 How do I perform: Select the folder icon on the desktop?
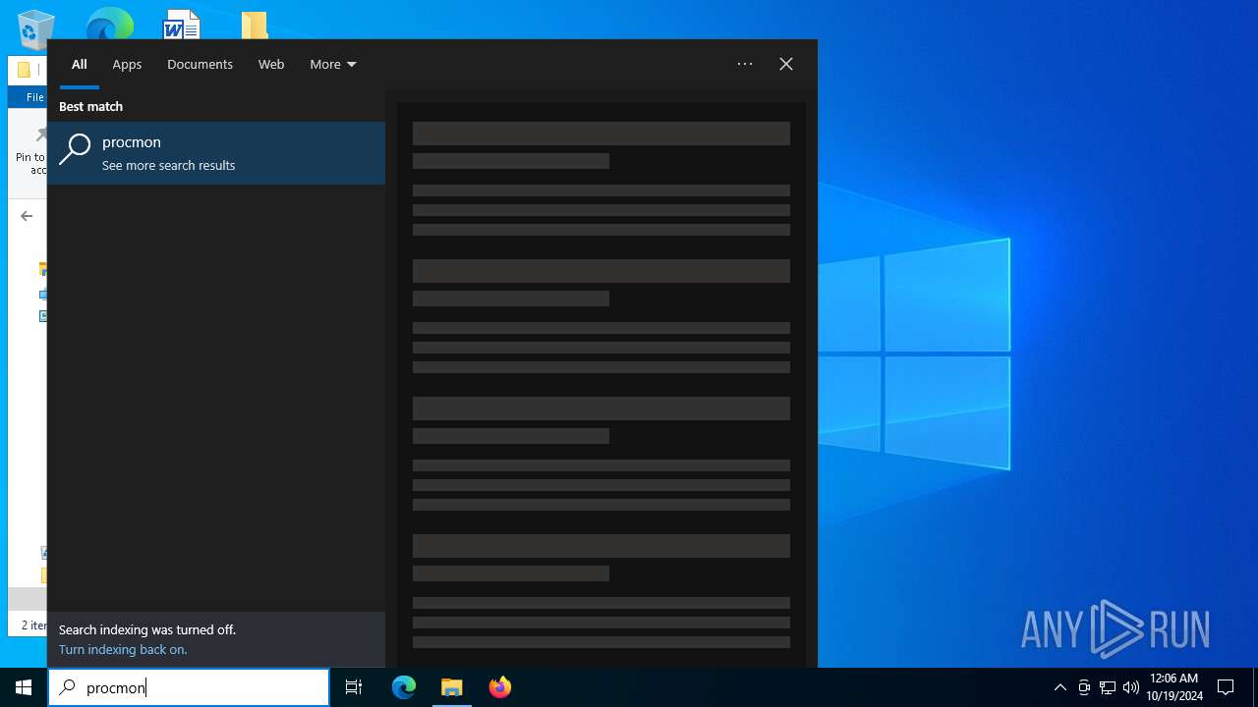[x=255, y=26]
